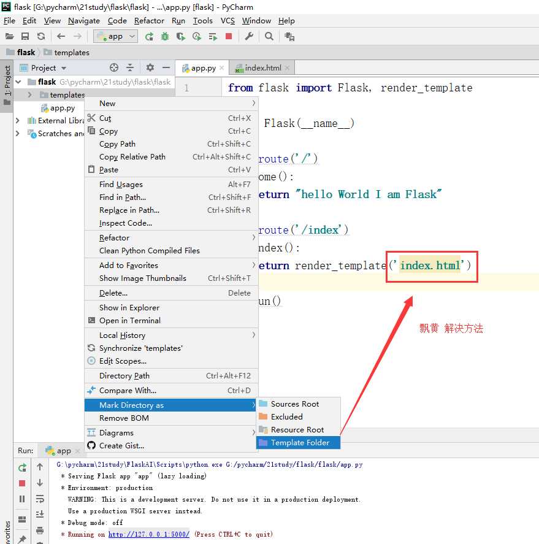This screenshot has width=539, height=544.
Task: Click the flask breadcrumb in navigation bar
Action: (x=21, y=52)
